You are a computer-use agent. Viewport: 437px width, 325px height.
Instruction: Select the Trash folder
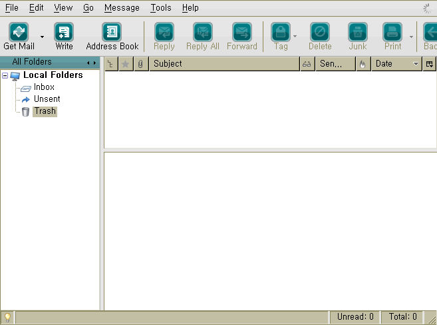(45, 111)
